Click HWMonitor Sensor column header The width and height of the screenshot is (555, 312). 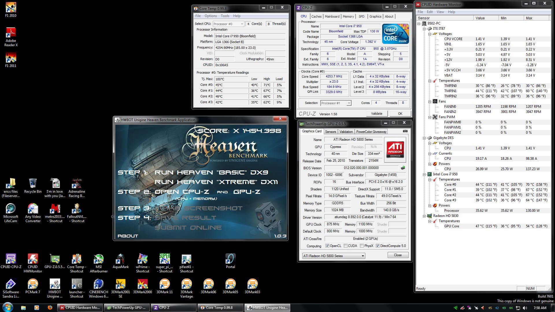pos(445,18)
